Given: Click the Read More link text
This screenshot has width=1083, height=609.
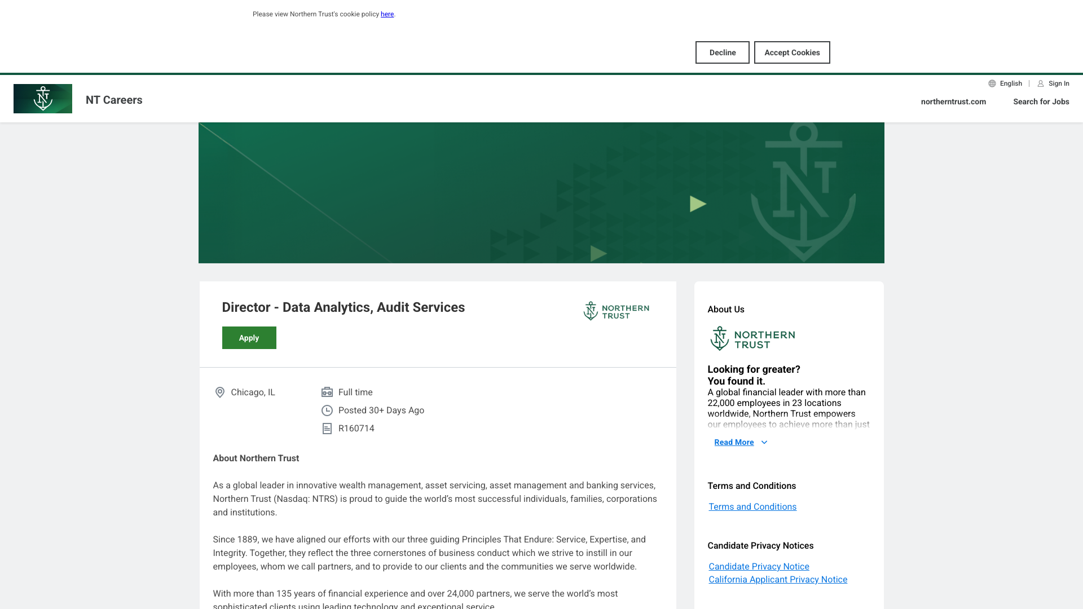Looking at the screenshot, I should click(x=734, y=443).
